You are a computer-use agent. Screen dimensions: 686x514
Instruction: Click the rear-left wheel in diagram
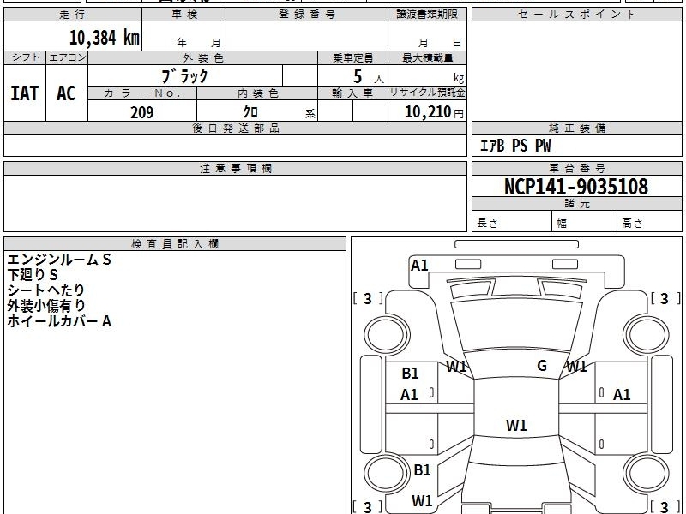pyautogui.click(x=387, y=473)
